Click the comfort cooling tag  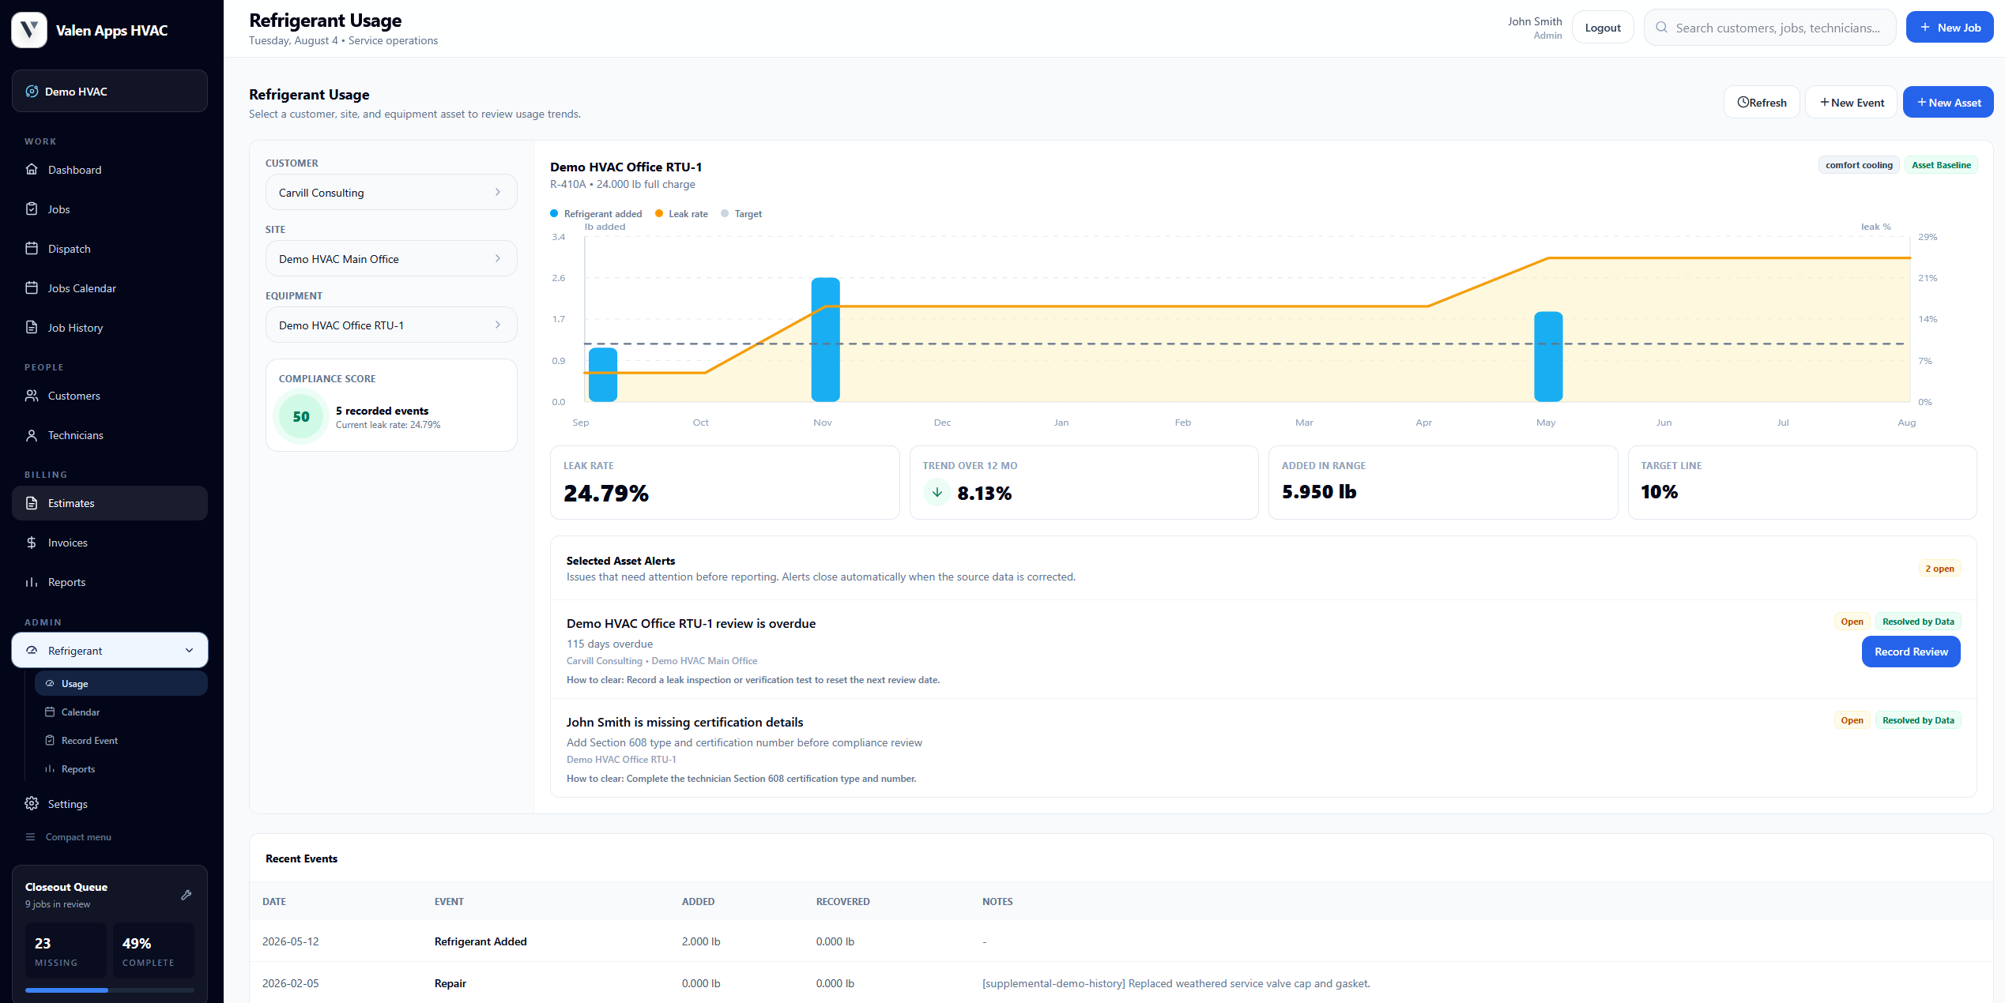click(1859, 164)
